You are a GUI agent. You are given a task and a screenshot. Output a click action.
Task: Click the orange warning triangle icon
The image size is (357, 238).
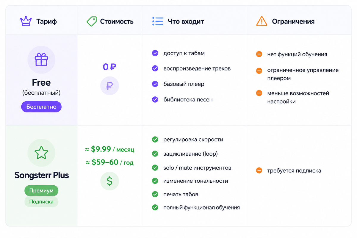pyautogui.click(x=262, y=21)
